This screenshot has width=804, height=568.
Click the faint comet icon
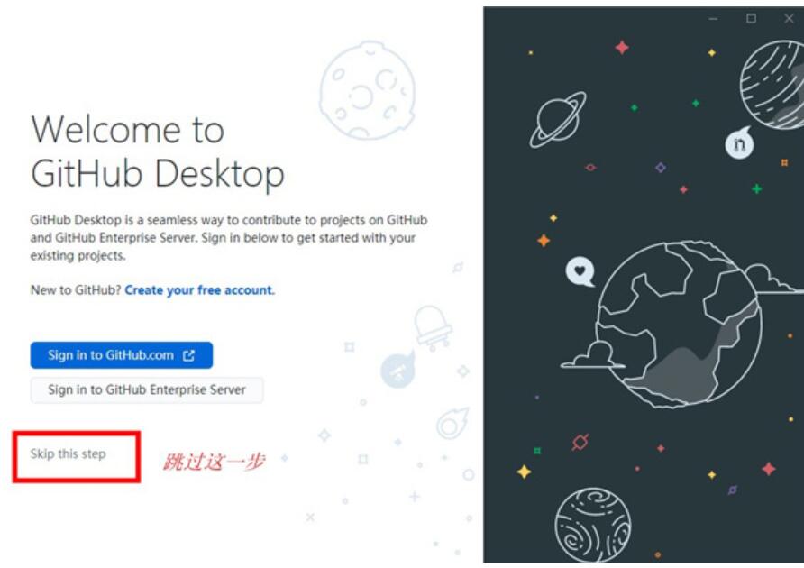[452, 423]
